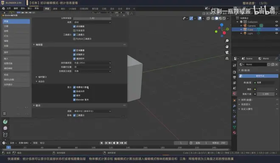Screen dimensions: 280x163
Task: Select the 插件 preferences section
Action: (16, 52)
